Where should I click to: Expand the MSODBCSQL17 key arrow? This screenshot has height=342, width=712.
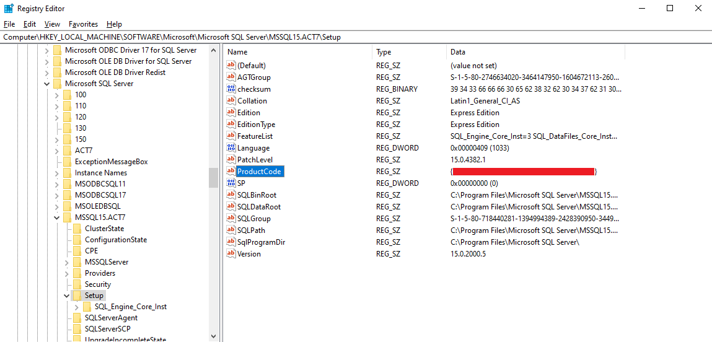point(57,195)
